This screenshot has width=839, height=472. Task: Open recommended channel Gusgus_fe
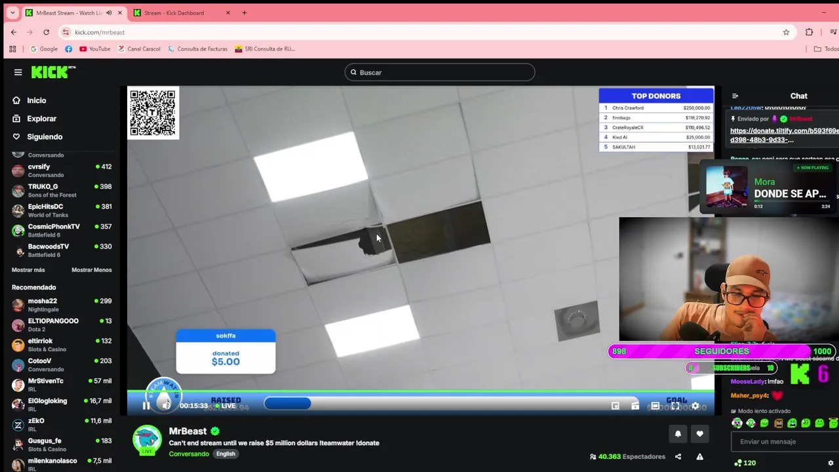point(62,445)
